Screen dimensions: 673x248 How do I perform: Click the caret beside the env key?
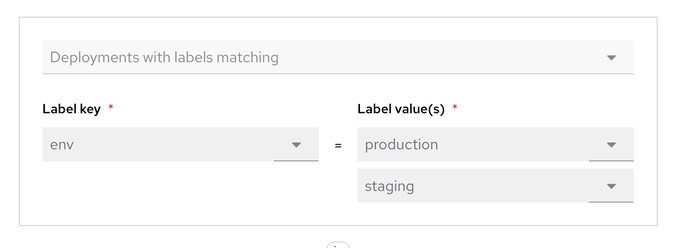[x=296, y=145]
